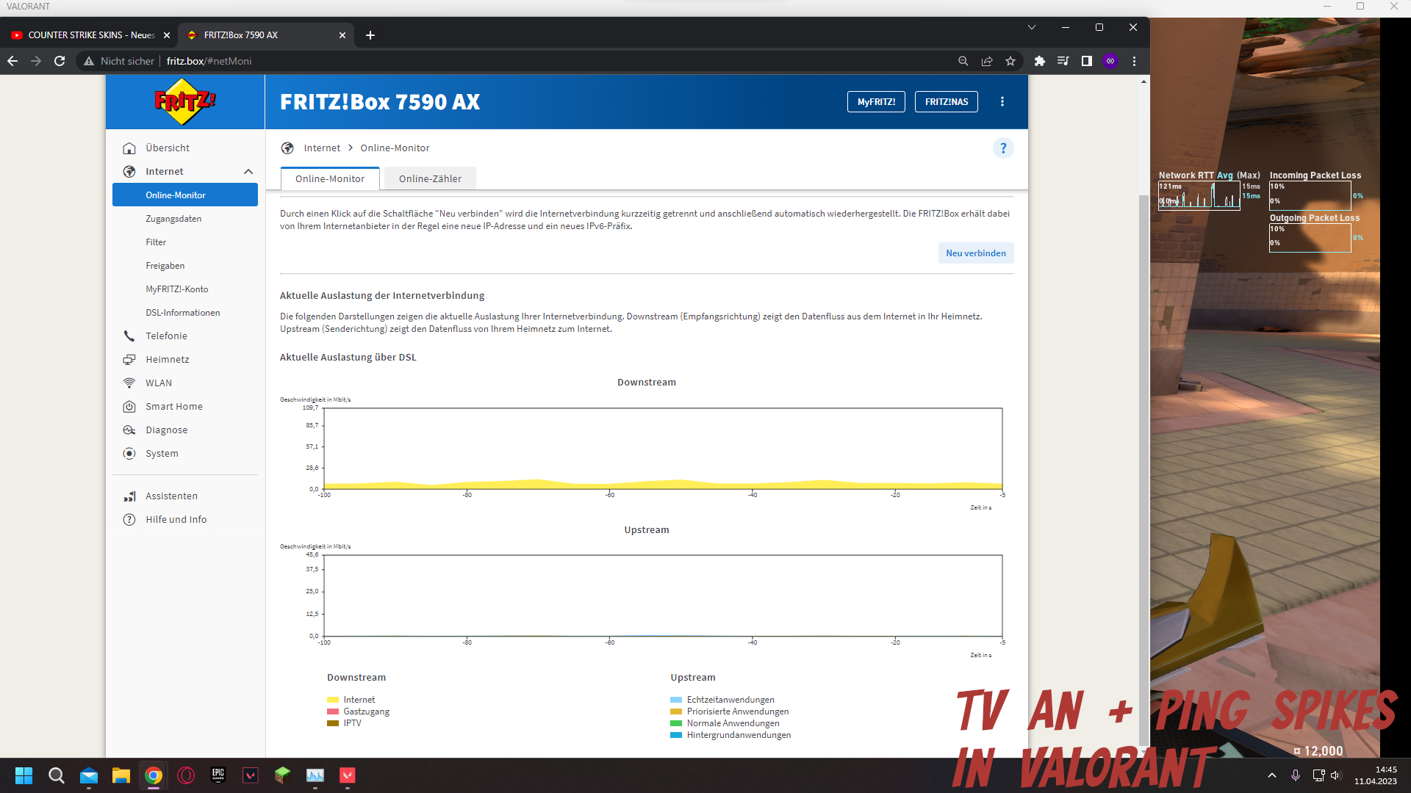Switch to the Online-Zähler tab
The height and width of the screenshot is (793, 1411).
(x=430, y=179)
